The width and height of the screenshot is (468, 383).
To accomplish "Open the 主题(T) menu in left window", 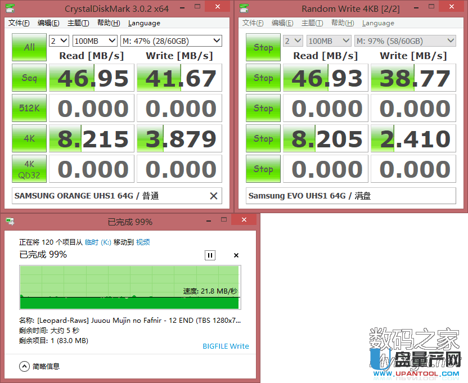I will point(78,23).
